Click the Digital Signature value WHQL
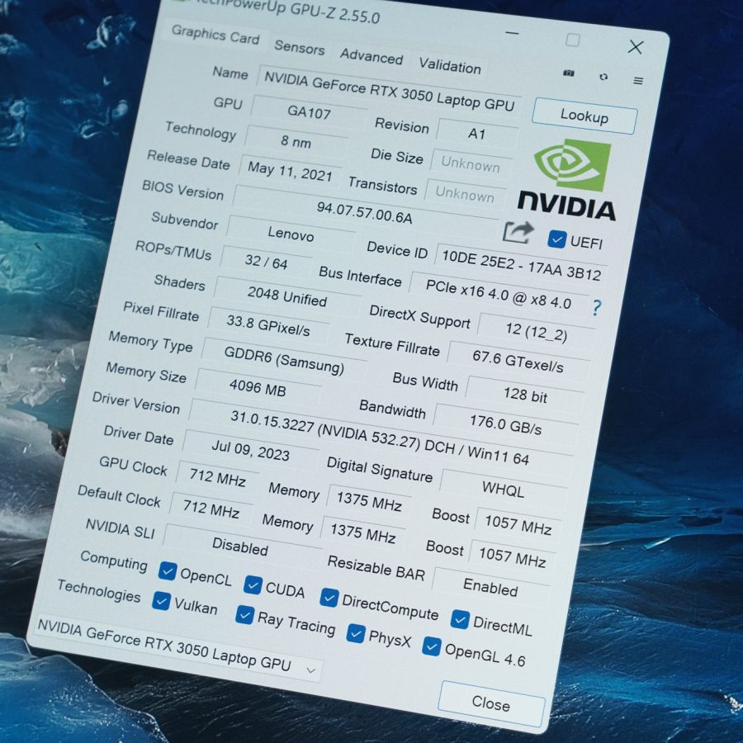743x743 pixels. 504,489
